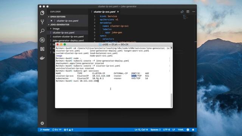The height and width of the screenshot is (136, 242).
Task: Open joke-generator-deploy.yaml file
Action: tap(68, 40)
